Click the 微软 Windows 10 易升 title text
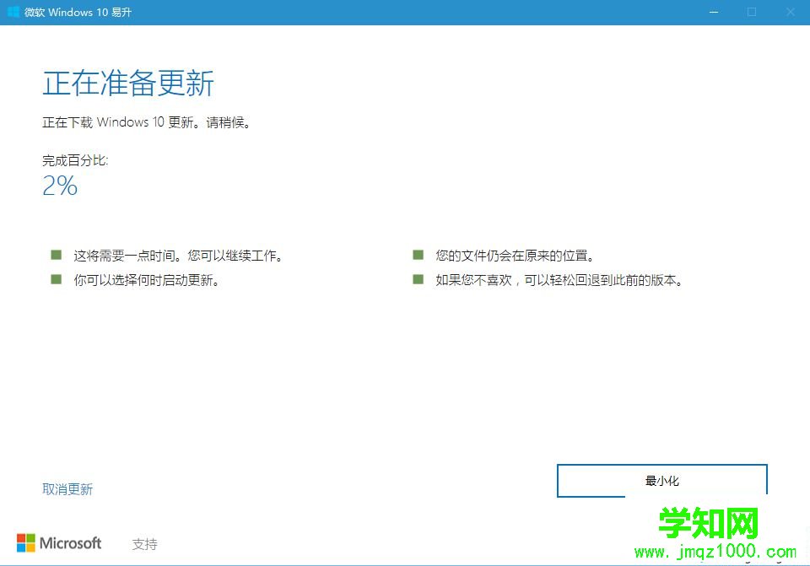Viewport: 810px width, 566px height. coord(80,12)
